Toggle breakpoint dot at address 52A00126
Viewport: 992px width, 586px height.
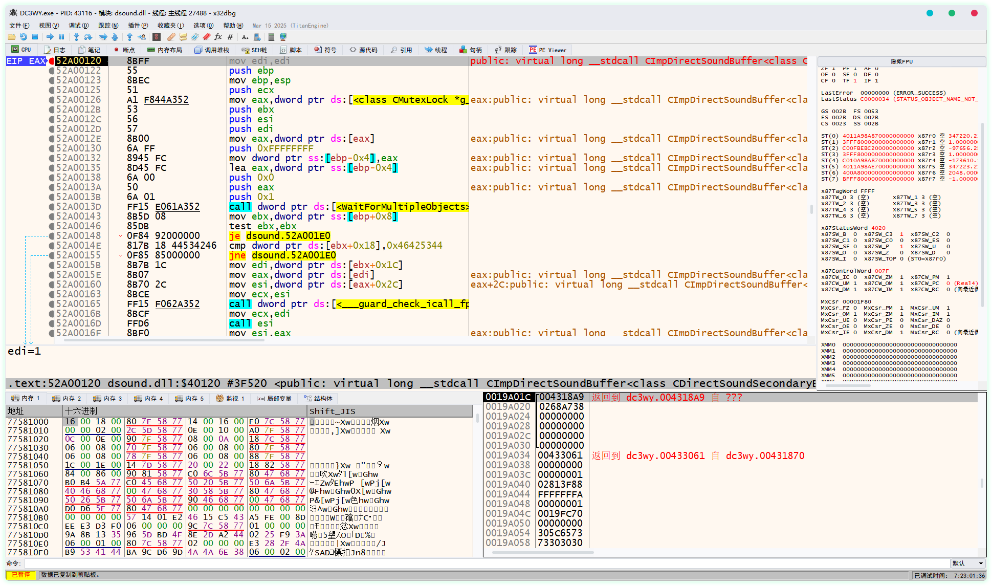[51, 100]
